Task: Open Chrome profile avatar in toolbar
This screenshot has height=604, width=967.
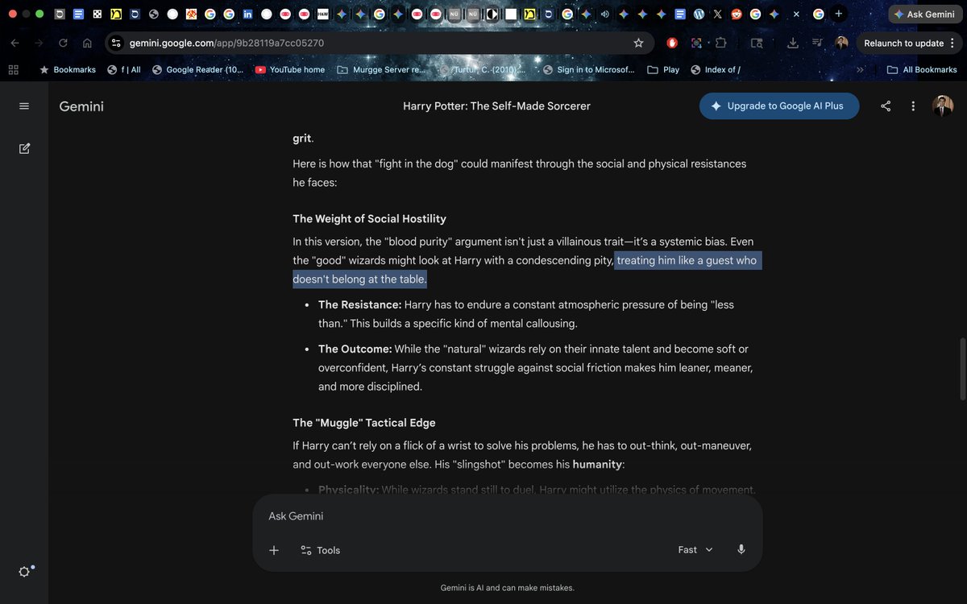Action: [841, 43]
